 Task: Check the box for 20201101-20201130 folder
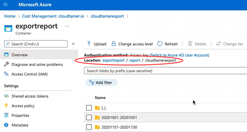tap(89, 127)
